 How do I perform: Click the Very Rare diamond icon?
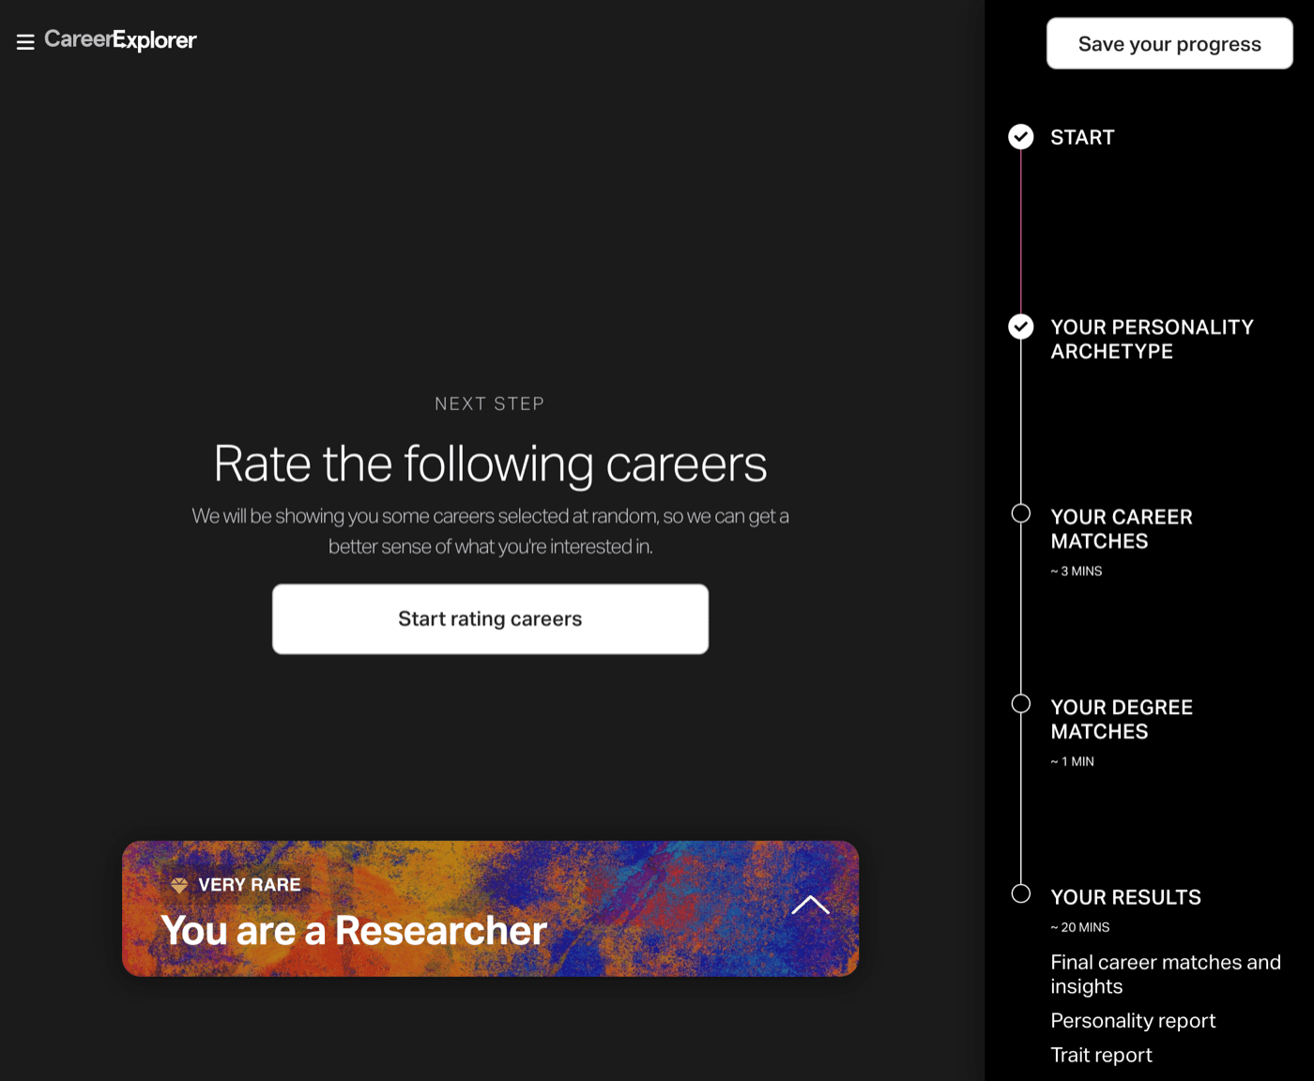coord(179,885)
